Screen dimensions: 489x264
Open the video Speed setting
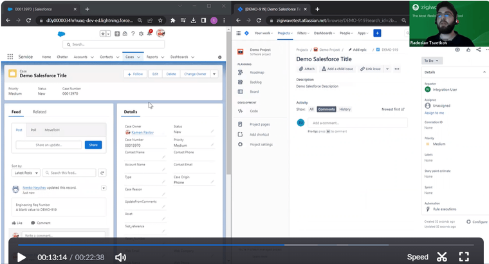(x=418, y=257)
